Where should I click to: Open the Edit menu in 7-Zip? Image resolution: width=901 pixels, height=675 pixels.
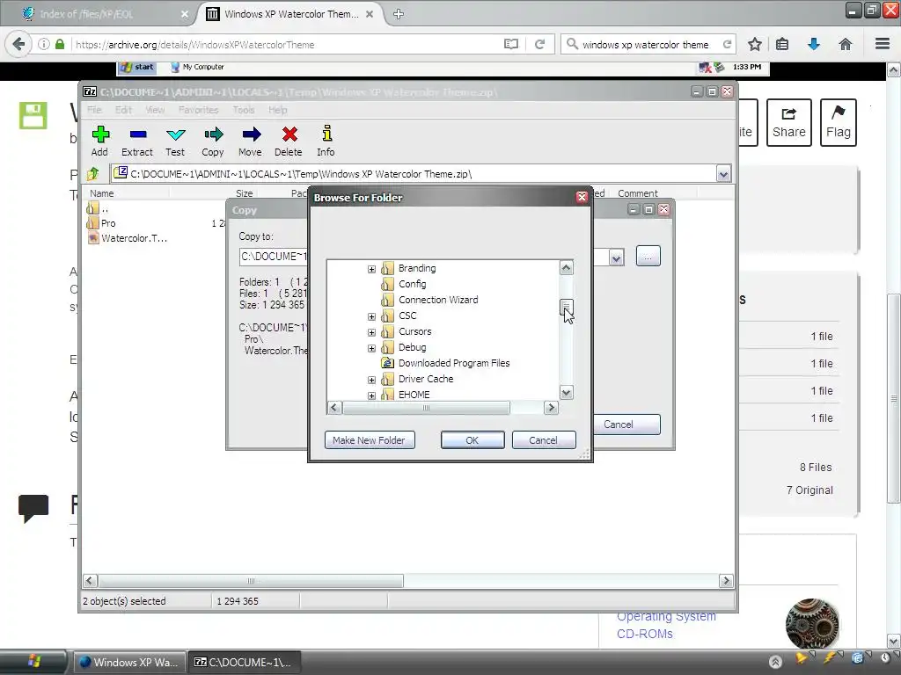pos(123,110)
